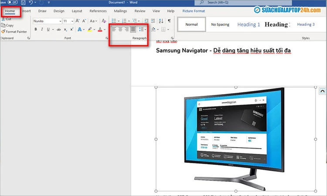This screenshot has width=327, height=196.
Task: Open the Home tab
Action: tap(10, 11)
